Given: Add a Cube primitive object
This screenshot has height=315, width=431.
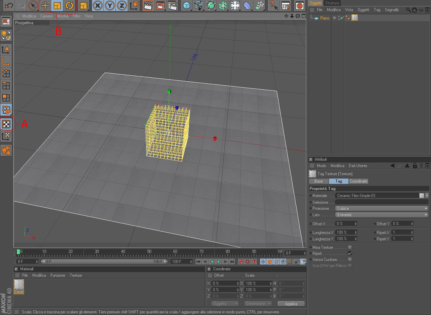Looking at the screenshot, I should (x=187, y=5).
